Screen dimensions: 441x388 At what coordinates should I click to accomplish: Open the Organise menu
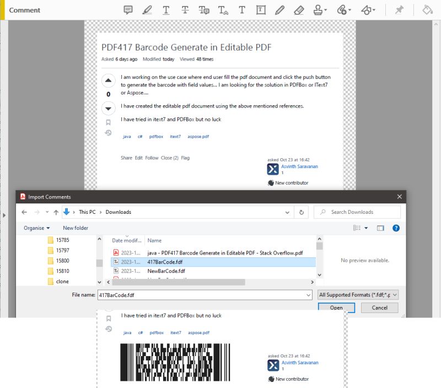click(x=36, y=228)
